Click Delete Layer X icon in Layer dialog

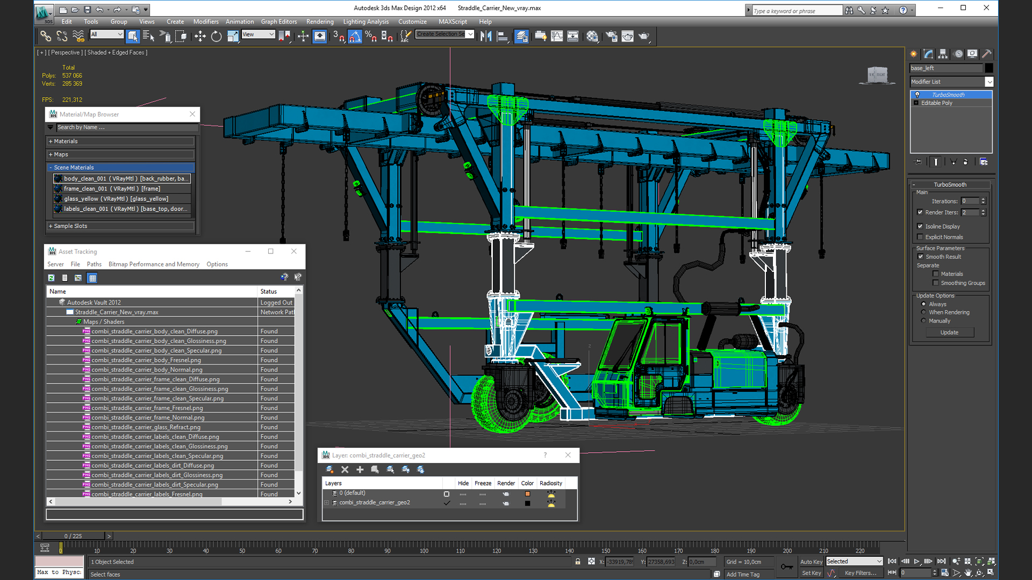pos(345,469)
